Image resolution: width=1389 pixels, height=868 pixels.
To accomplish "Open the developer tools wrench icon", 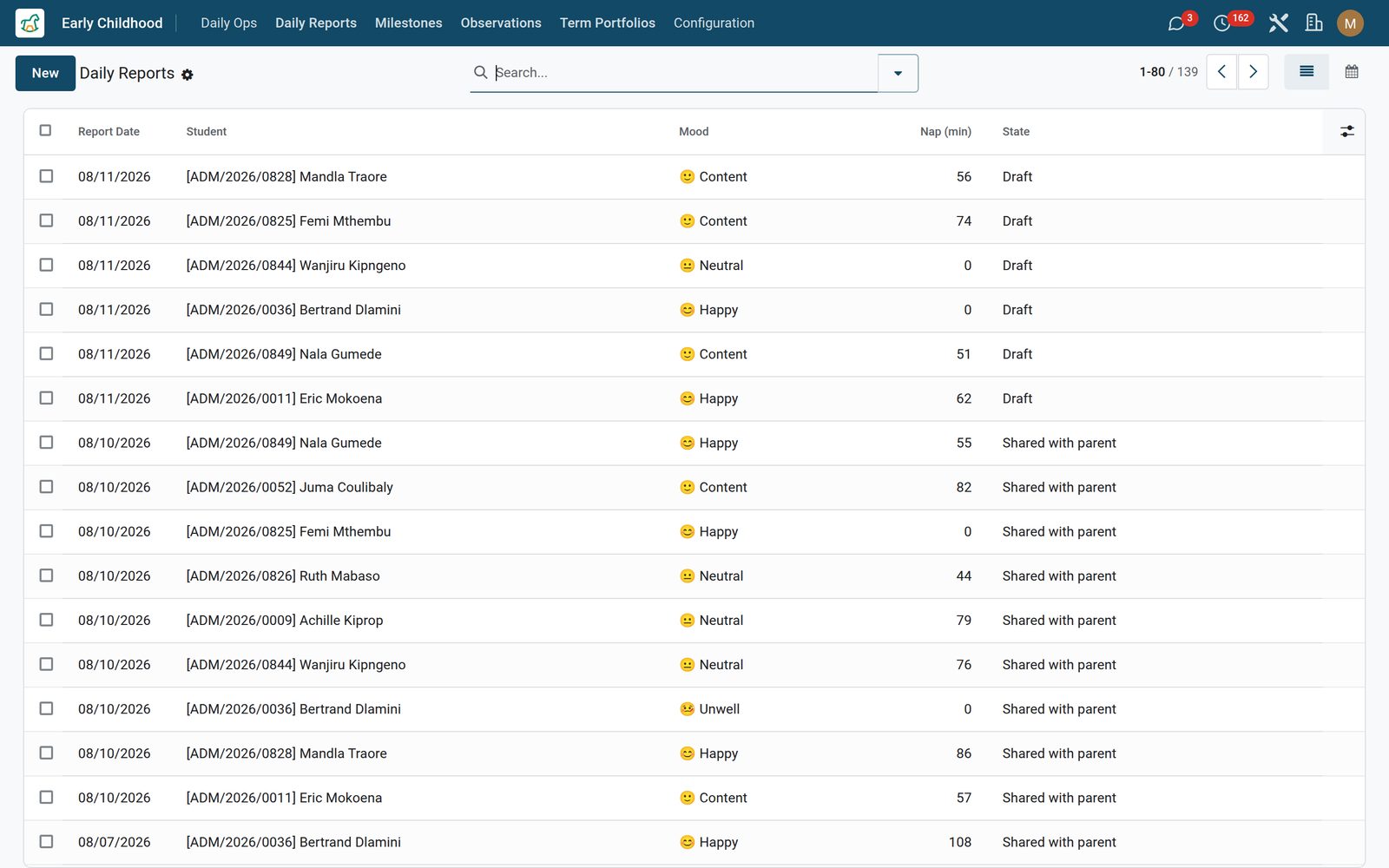I will pyautogui.click(x=1278, y=23).
